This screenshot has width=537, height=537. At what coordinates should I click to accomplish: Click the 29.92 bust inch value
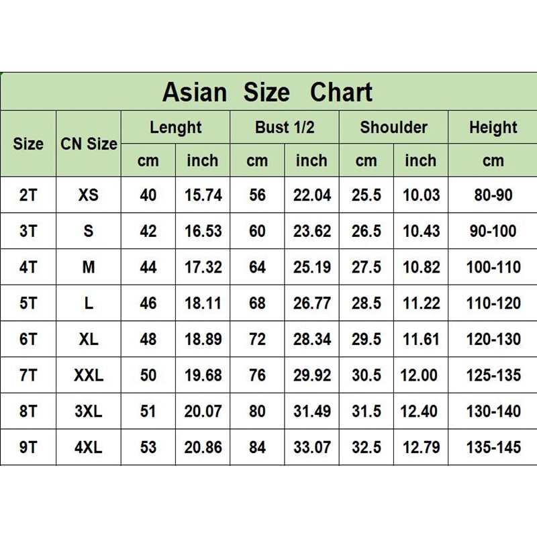tap(312, 375)
